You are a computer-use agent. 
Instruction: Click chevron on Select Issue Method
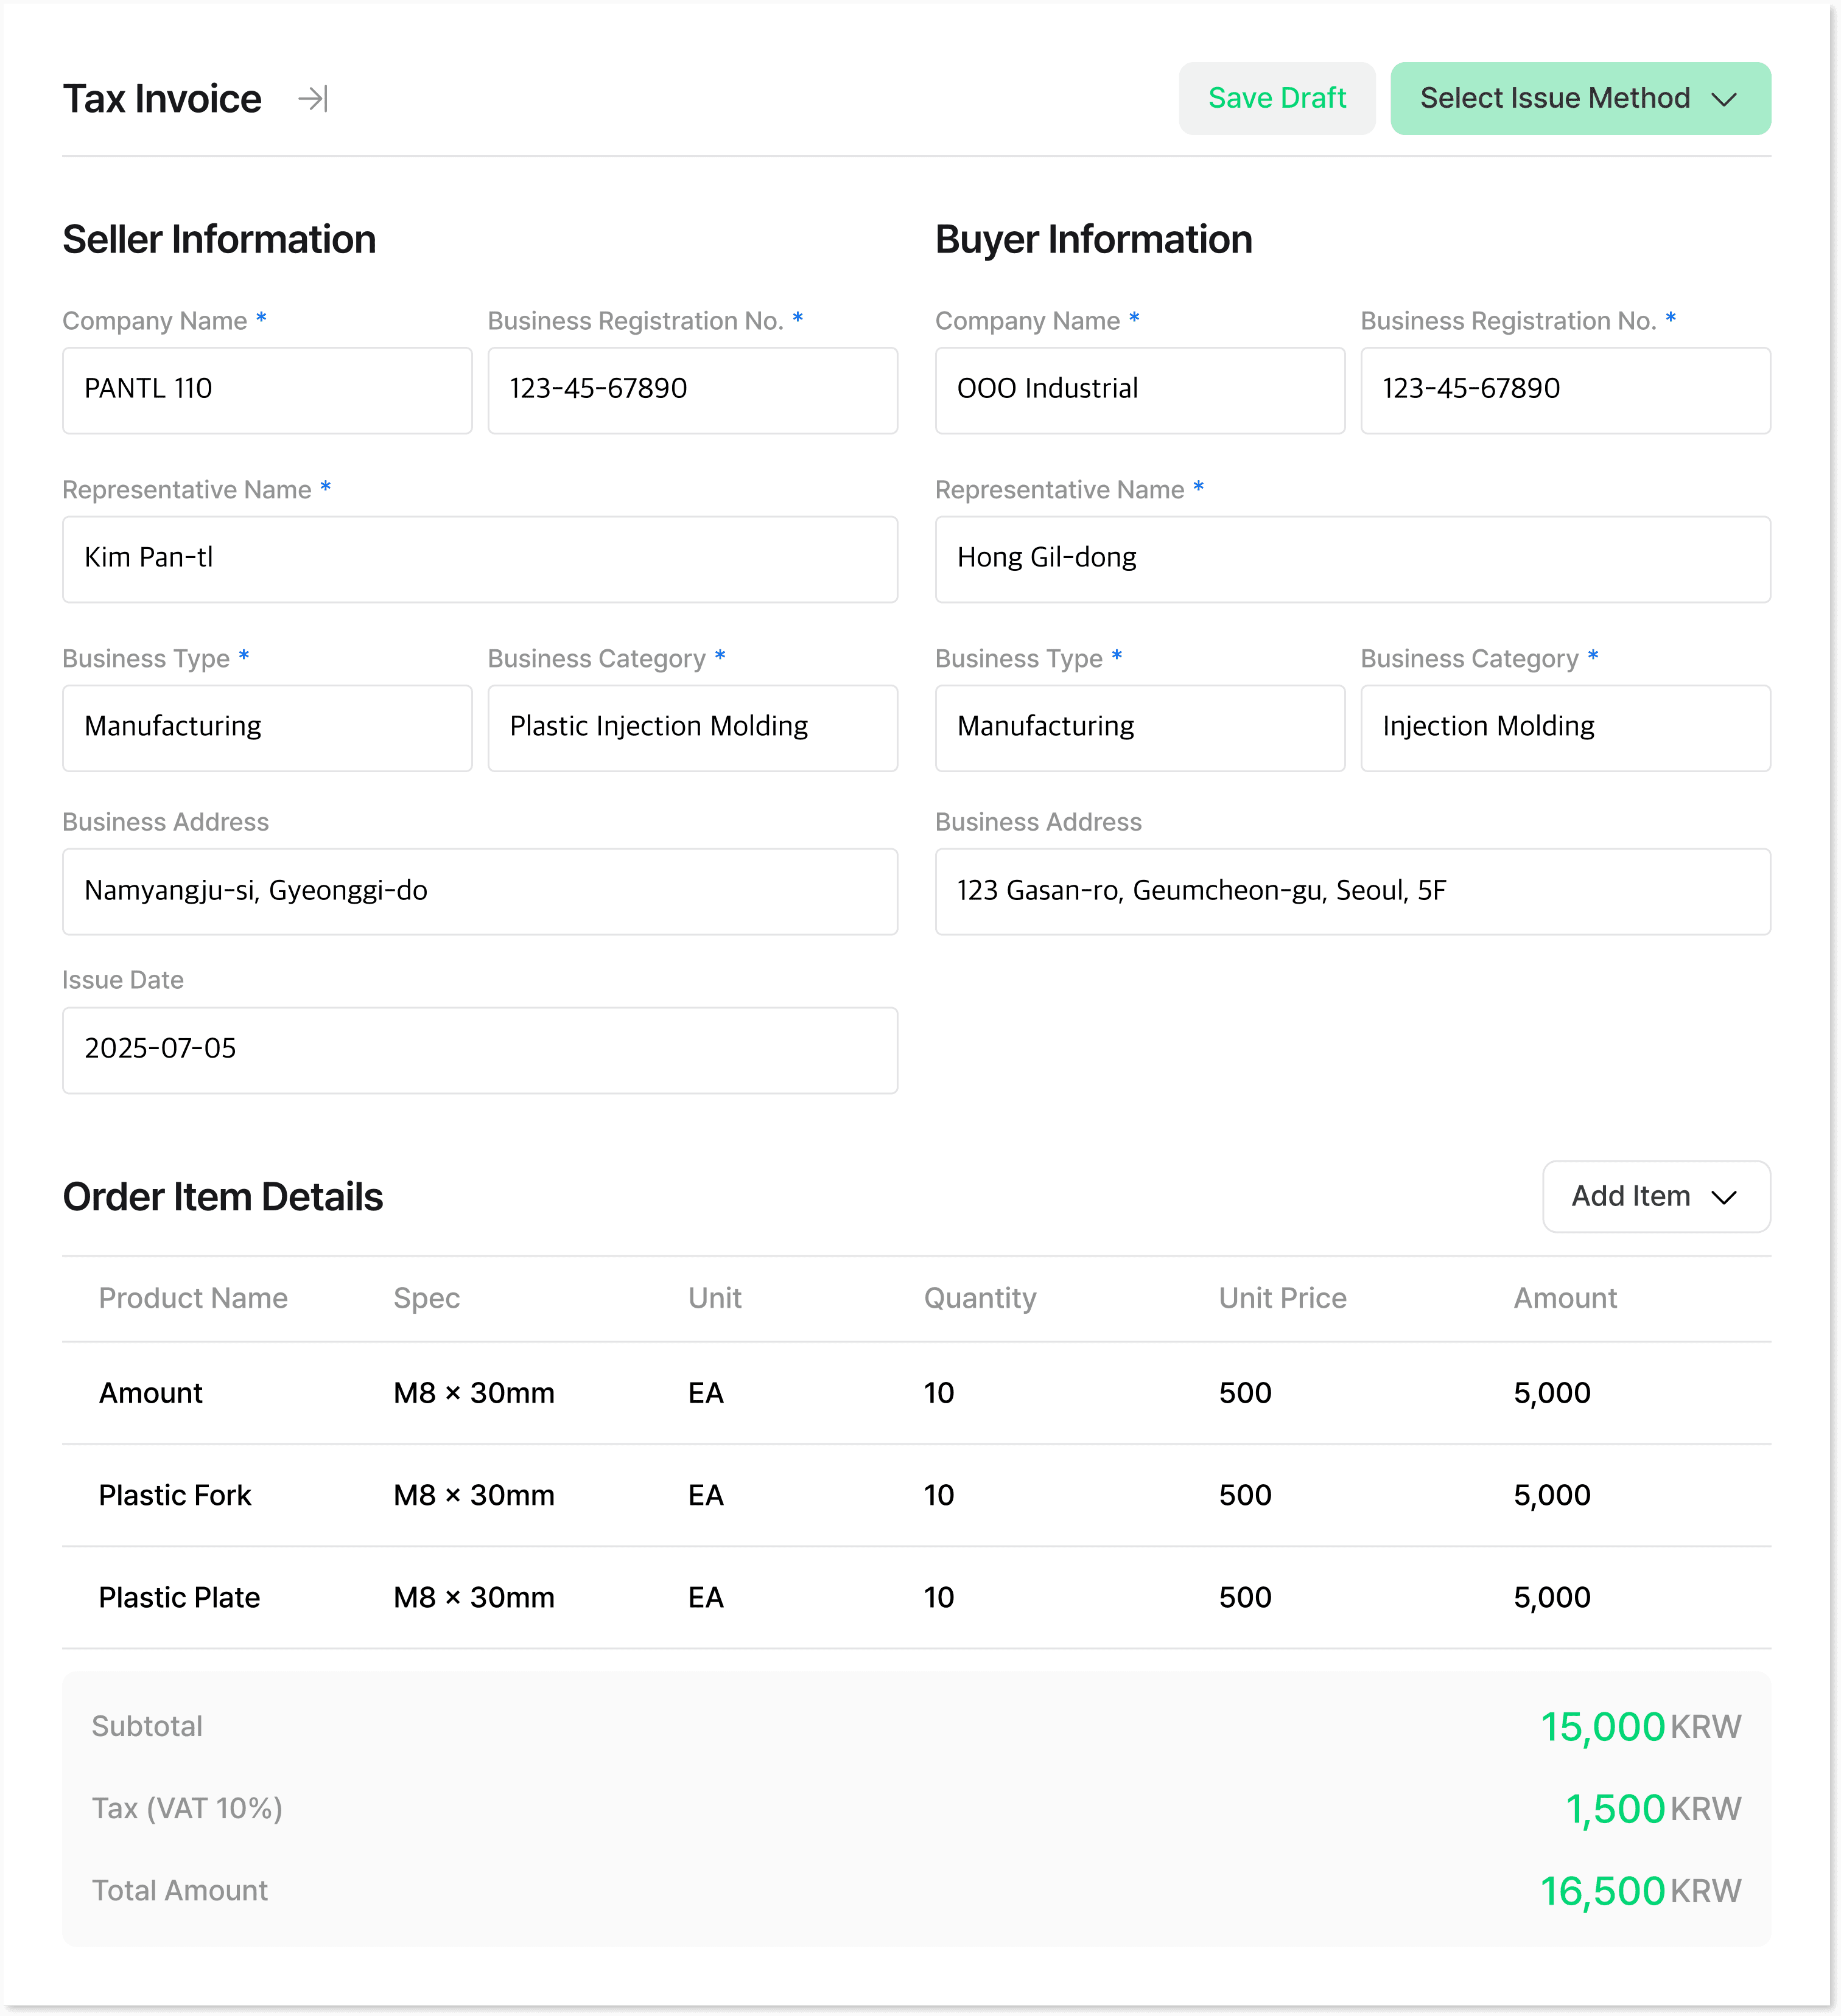(1723, 100)
